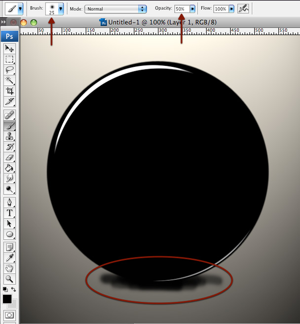Click the Photoshop Ps logo in toolbox

[x=9, y=36]
